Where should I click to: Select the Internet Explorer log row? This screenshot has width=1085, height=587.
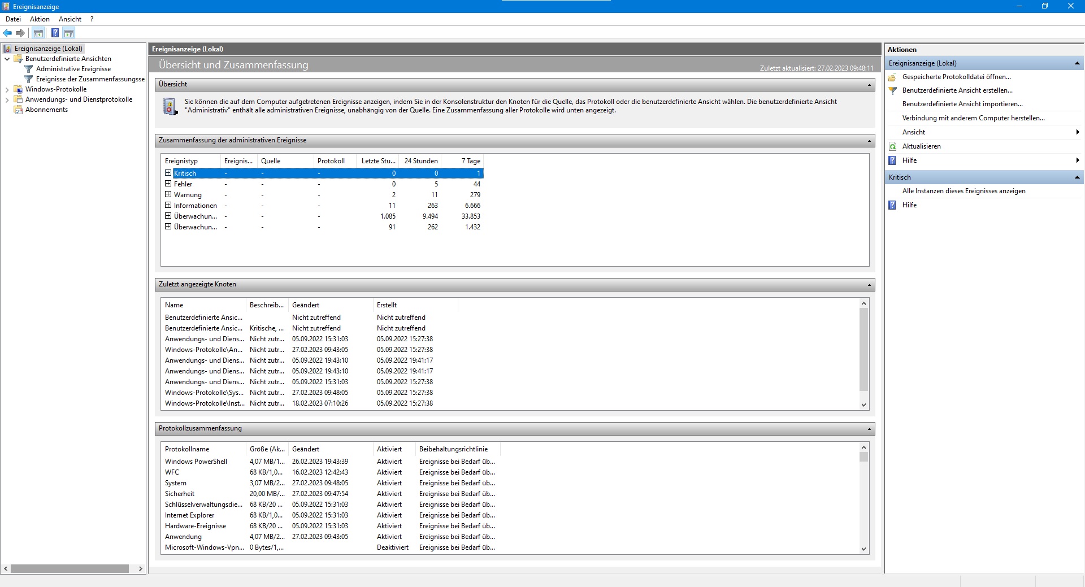point(331,515)
